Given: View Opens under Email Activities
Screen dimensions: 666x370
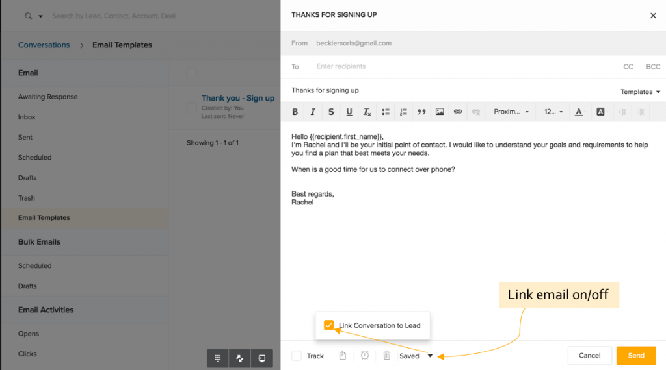Looking at the screenshot, I should [x=29, y=334].
